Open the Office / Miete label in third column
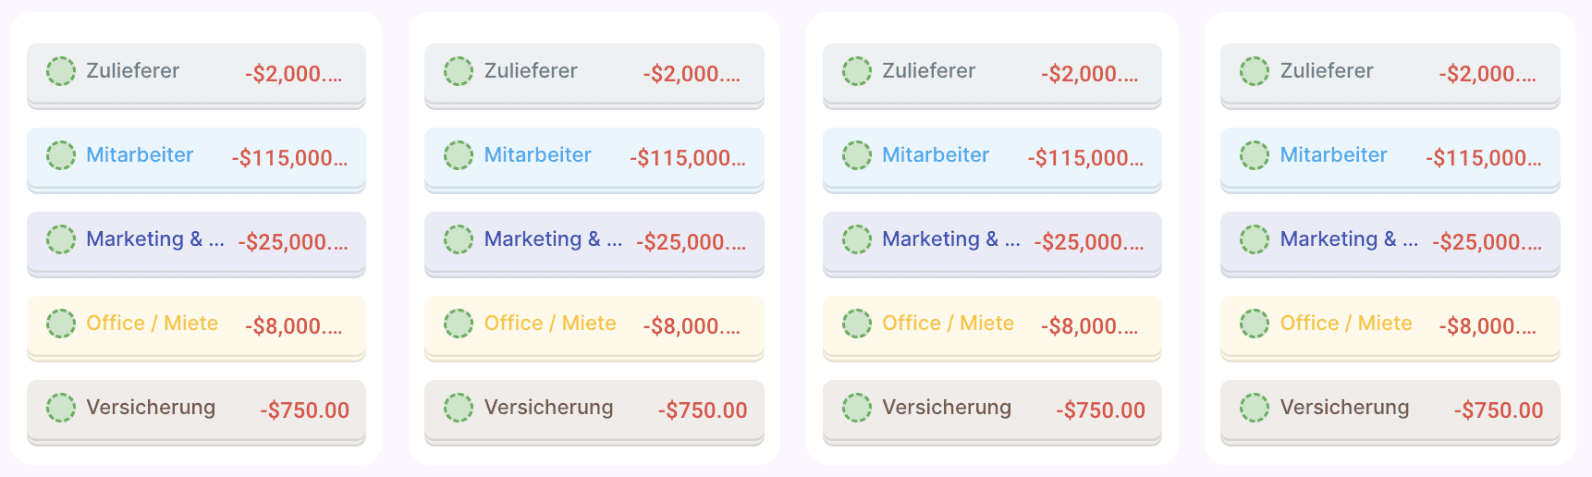This screenshot has width=1592, height=477. pos(948,324)
